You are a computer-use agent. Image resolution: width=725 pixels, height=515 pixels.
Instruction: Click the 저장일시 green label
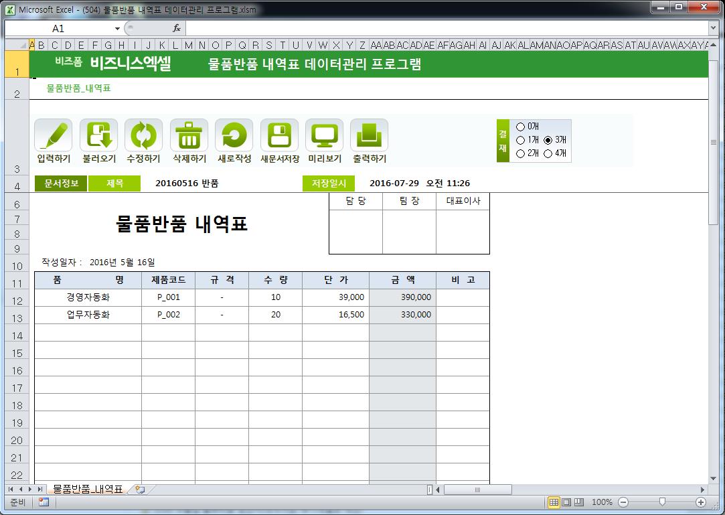329,183
